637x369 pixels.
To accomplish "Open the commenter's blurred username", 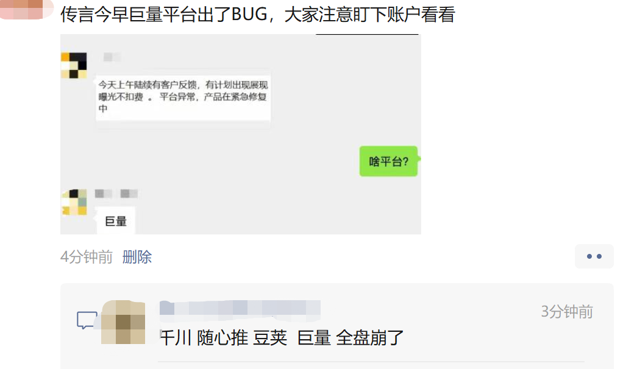I will (x=240, y=307).
